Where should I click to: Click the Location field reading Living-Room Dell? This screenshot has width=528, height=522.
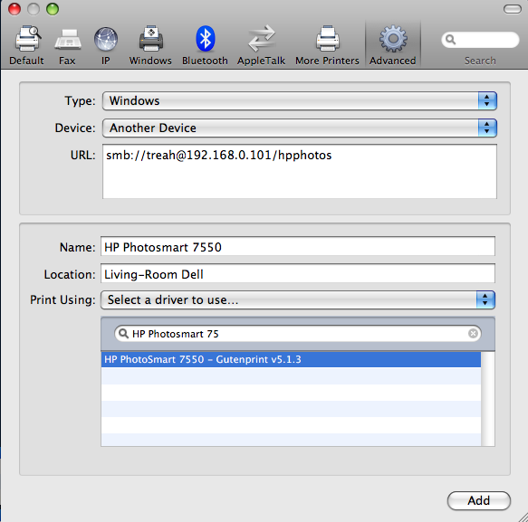click(x=298, y=274)
